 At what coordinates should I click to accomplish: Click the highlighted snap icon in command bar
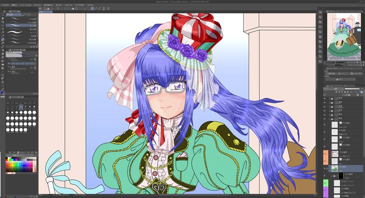(x=92, y=9)
